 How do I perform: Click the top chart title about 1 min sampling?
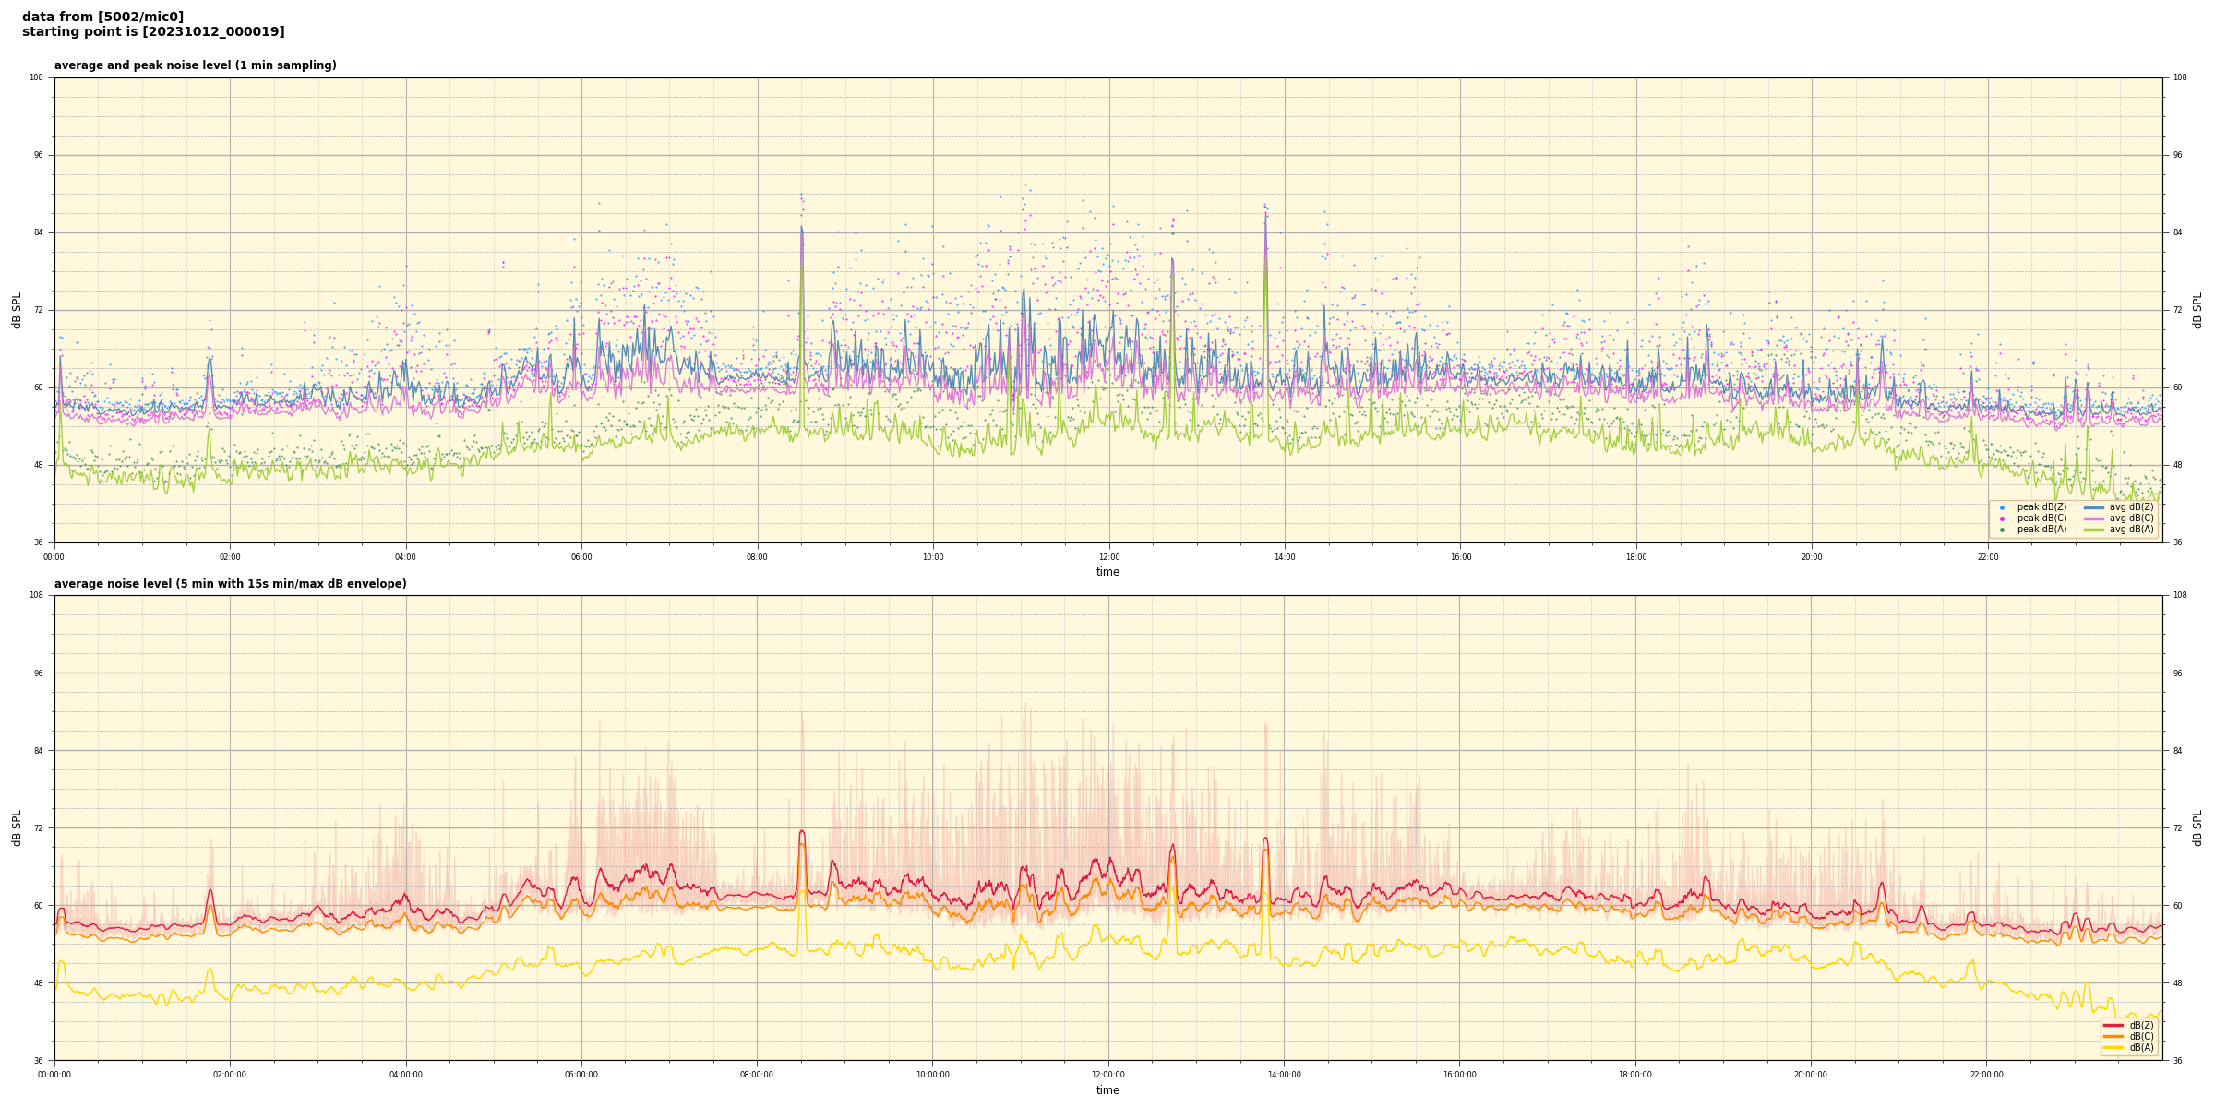(195, 65)
